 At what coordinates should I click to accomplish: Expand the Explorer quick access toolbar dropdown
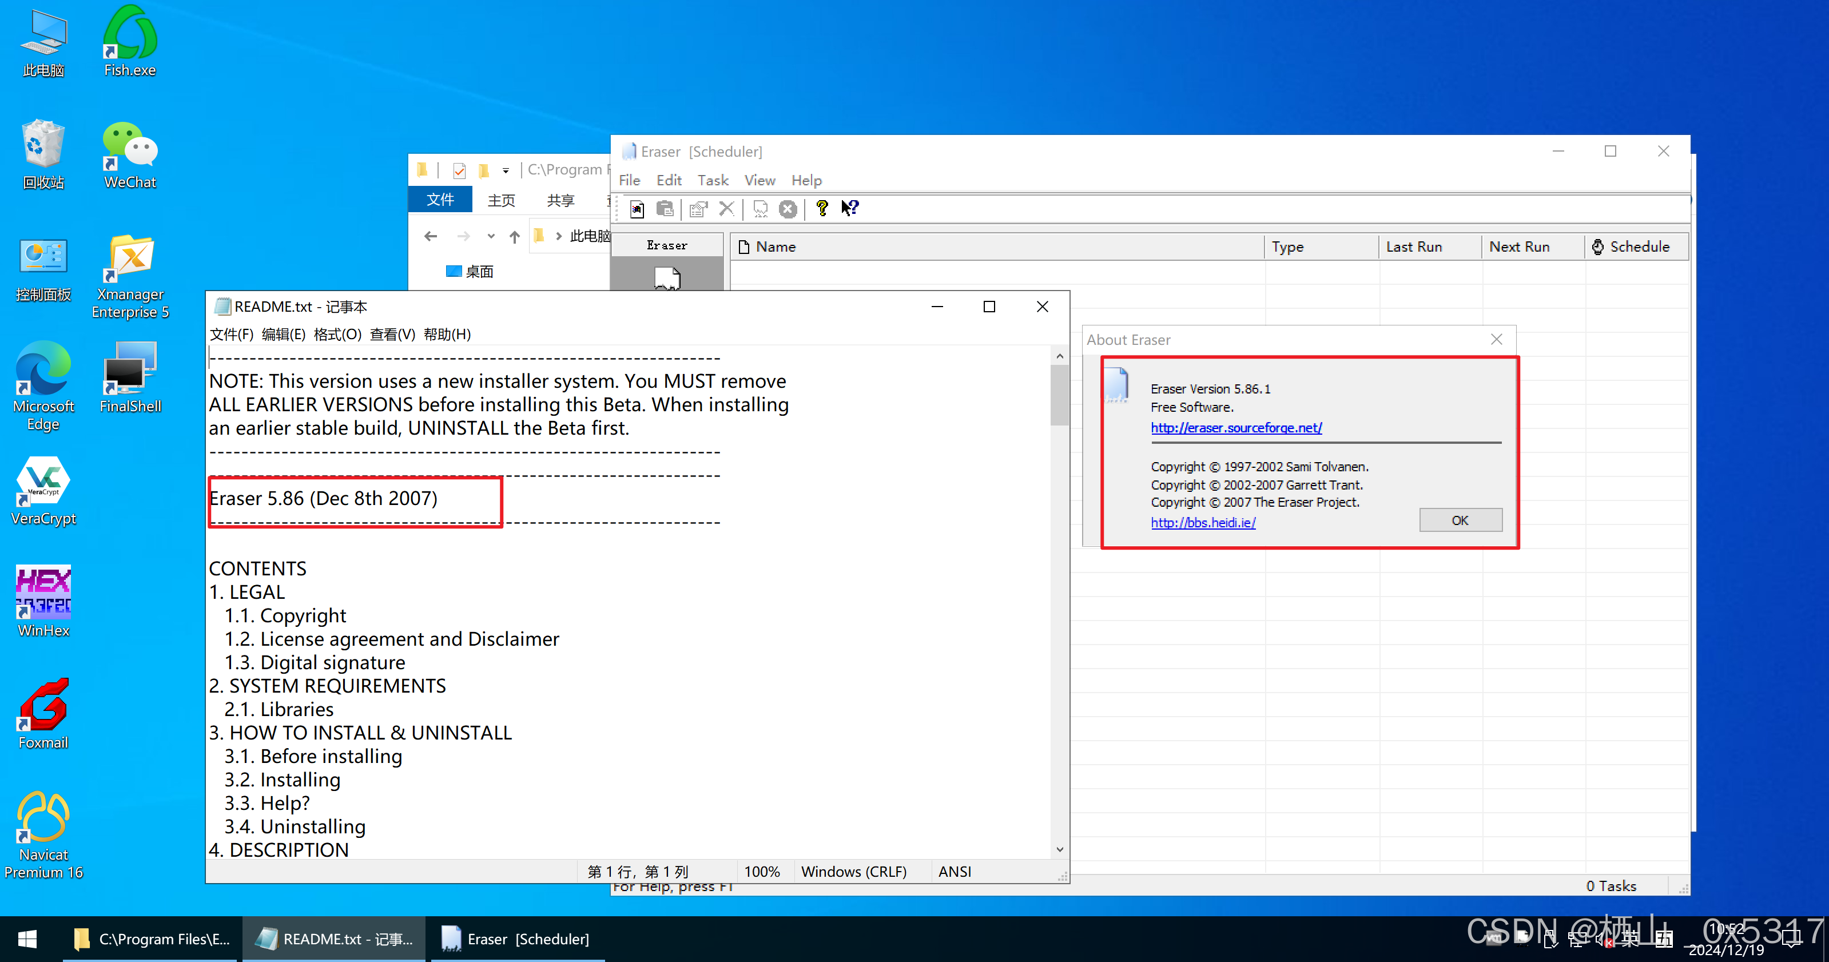(506, 170)
